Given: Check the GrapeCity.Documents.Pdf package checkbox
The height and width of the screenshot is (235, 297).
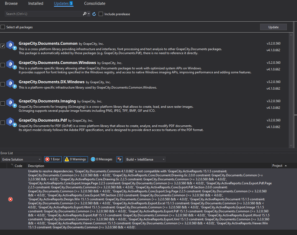Looking at the screenshot, I should coord(3,123).
